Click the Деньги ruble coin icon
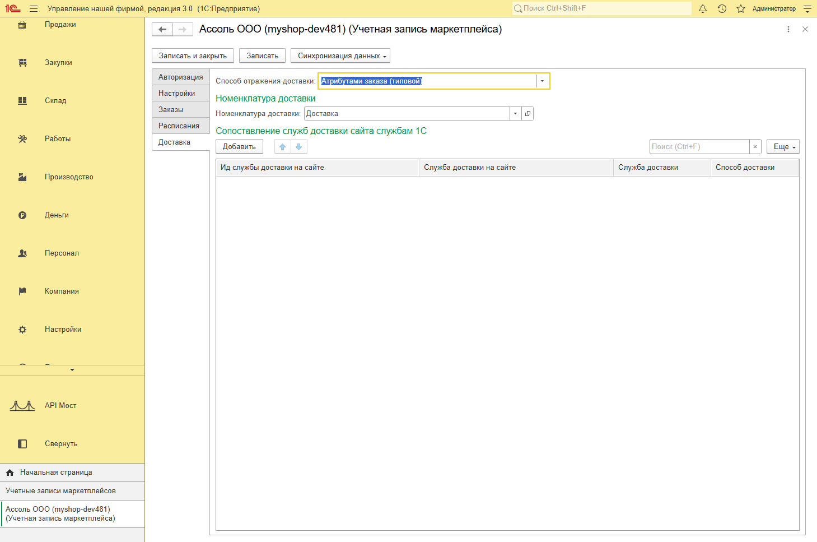Screen dimensions: 817x542 click(x=22, y=215)
